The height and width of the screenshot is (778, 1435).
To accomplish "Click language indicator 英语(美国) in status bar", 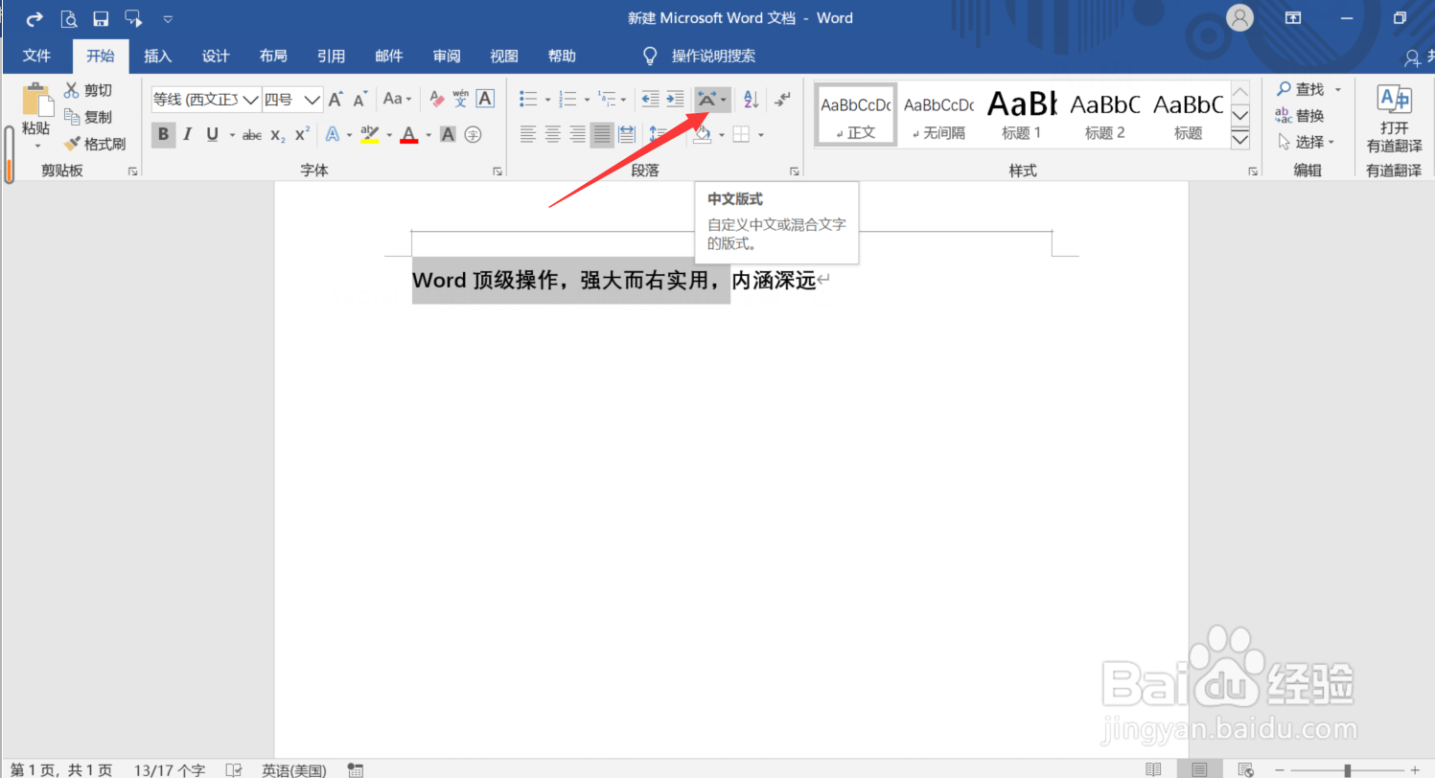I will click(294, 770).
